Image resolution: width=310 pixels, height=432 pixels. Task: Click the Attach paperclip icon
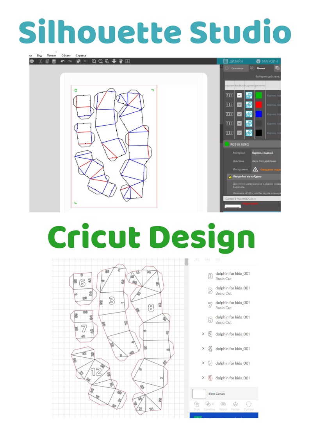[x=223, y=404]
